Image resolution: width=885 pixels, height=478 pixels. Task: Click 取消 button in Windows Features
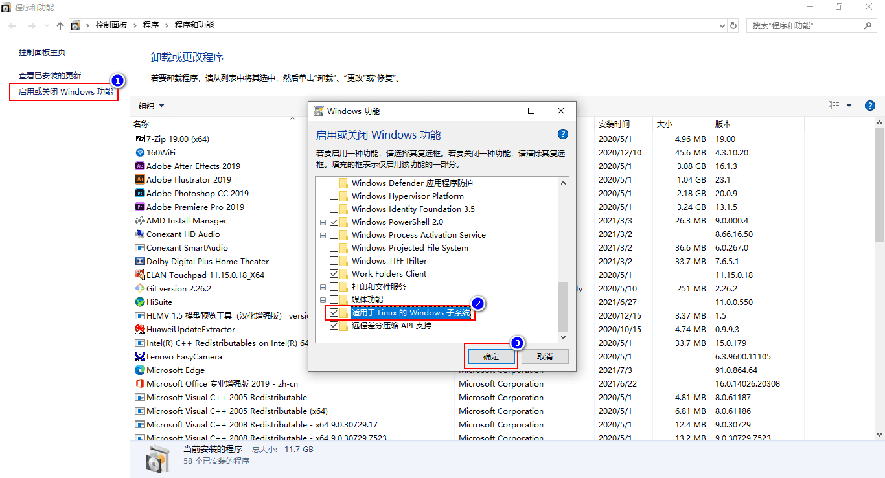click(x=545, y=357)
